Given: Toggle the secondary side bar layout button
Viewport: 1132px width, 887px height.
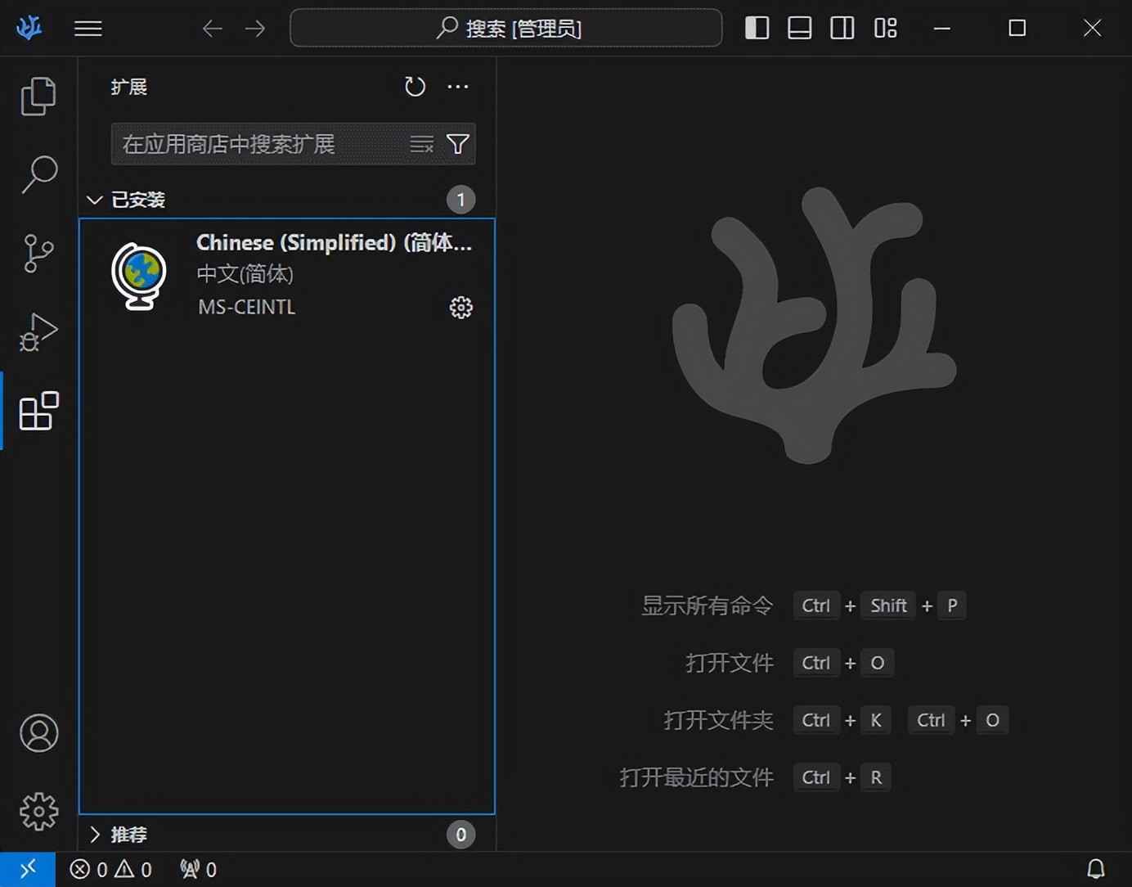Looking at the screenshot, I should pos(842,29).
